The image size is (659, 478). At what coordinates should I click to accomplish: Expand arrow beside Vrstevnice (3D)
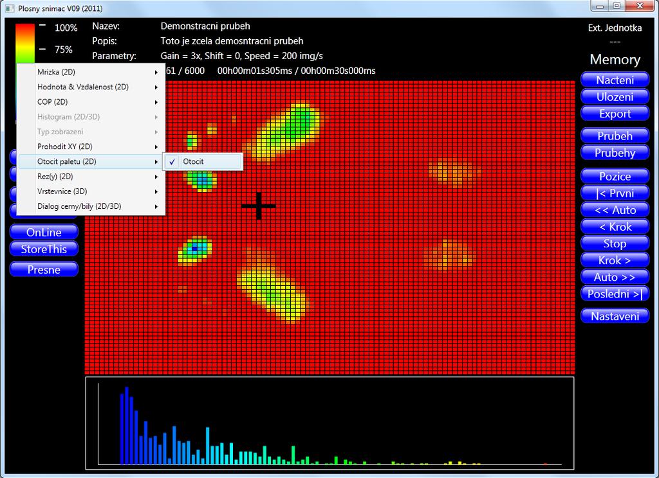point(156,191)
